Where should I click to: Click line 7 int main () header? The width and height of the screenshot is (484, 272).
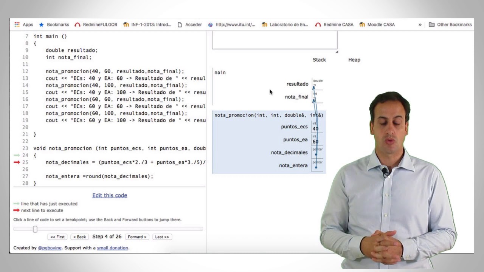(x=50, y=36)
